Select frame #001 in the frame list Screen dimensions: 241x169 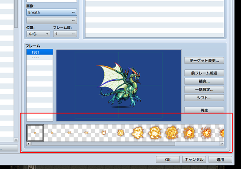click(39, 52)
